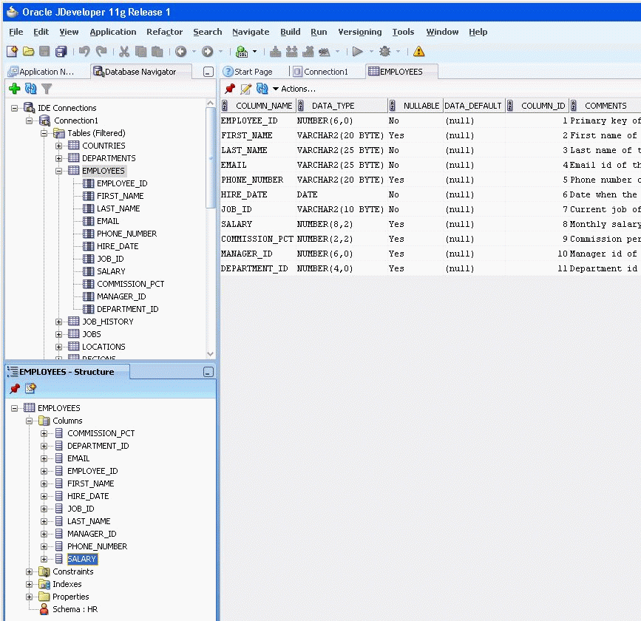Refresh the Database Navigator tree
Viewport: 641px width, 621px height.
tap(30, 89)
